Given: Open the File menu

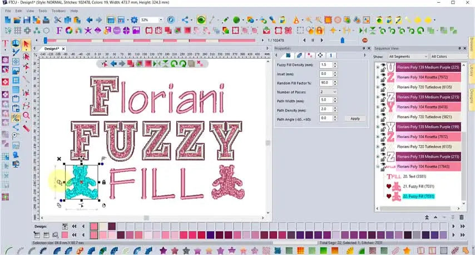Looking at the screenshot, I should tap(8, 11).
